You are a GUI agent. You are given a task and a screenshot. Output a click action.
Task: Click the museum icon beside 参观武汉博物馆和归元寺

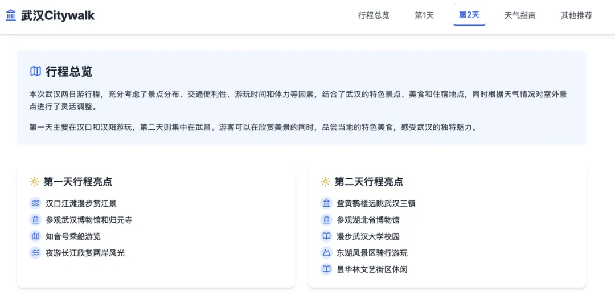tap(35, 220)
